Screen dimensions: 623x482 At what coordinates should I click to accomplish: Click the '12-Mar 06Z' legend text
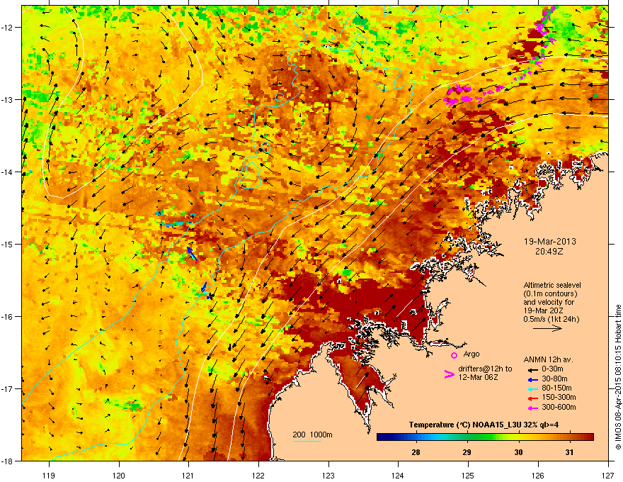click(478, 377)
